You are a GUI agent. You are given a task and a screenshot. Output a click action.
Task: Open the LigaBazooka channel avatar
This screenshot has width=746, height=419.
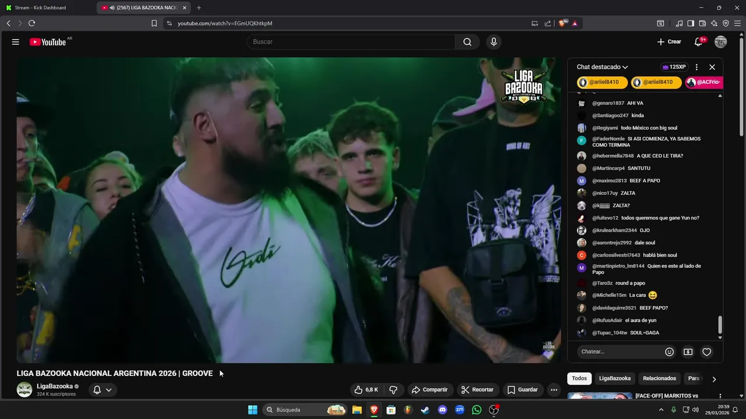coord(24,390)
